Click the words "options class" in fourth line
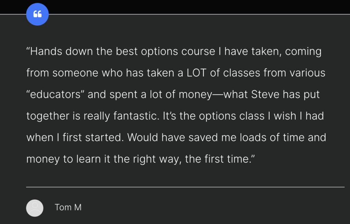The width and height of the screenshot is (350, 224). 232,116
